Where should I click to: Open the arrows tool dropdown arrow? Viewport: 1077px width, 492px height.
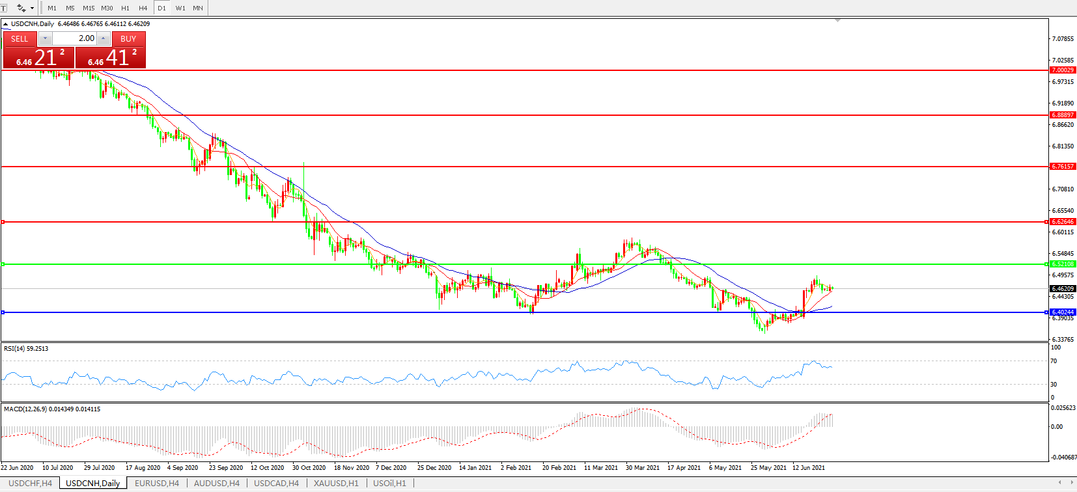[32, 8]
